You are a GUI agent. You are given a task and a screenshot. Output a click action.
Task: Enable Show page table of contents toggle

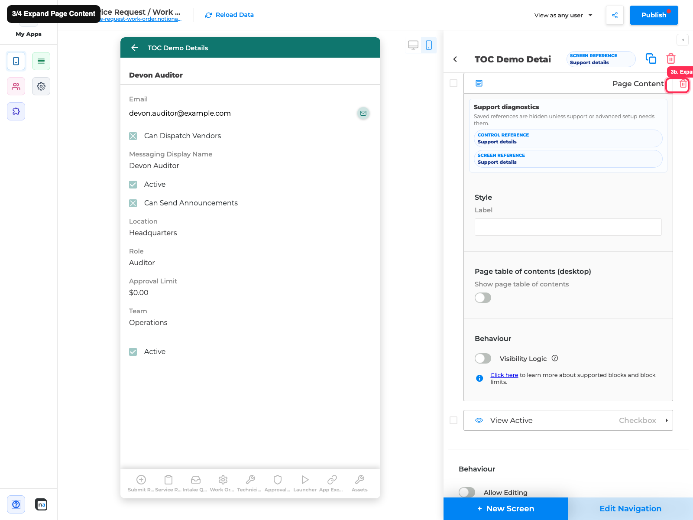click(x=483, y=298)
